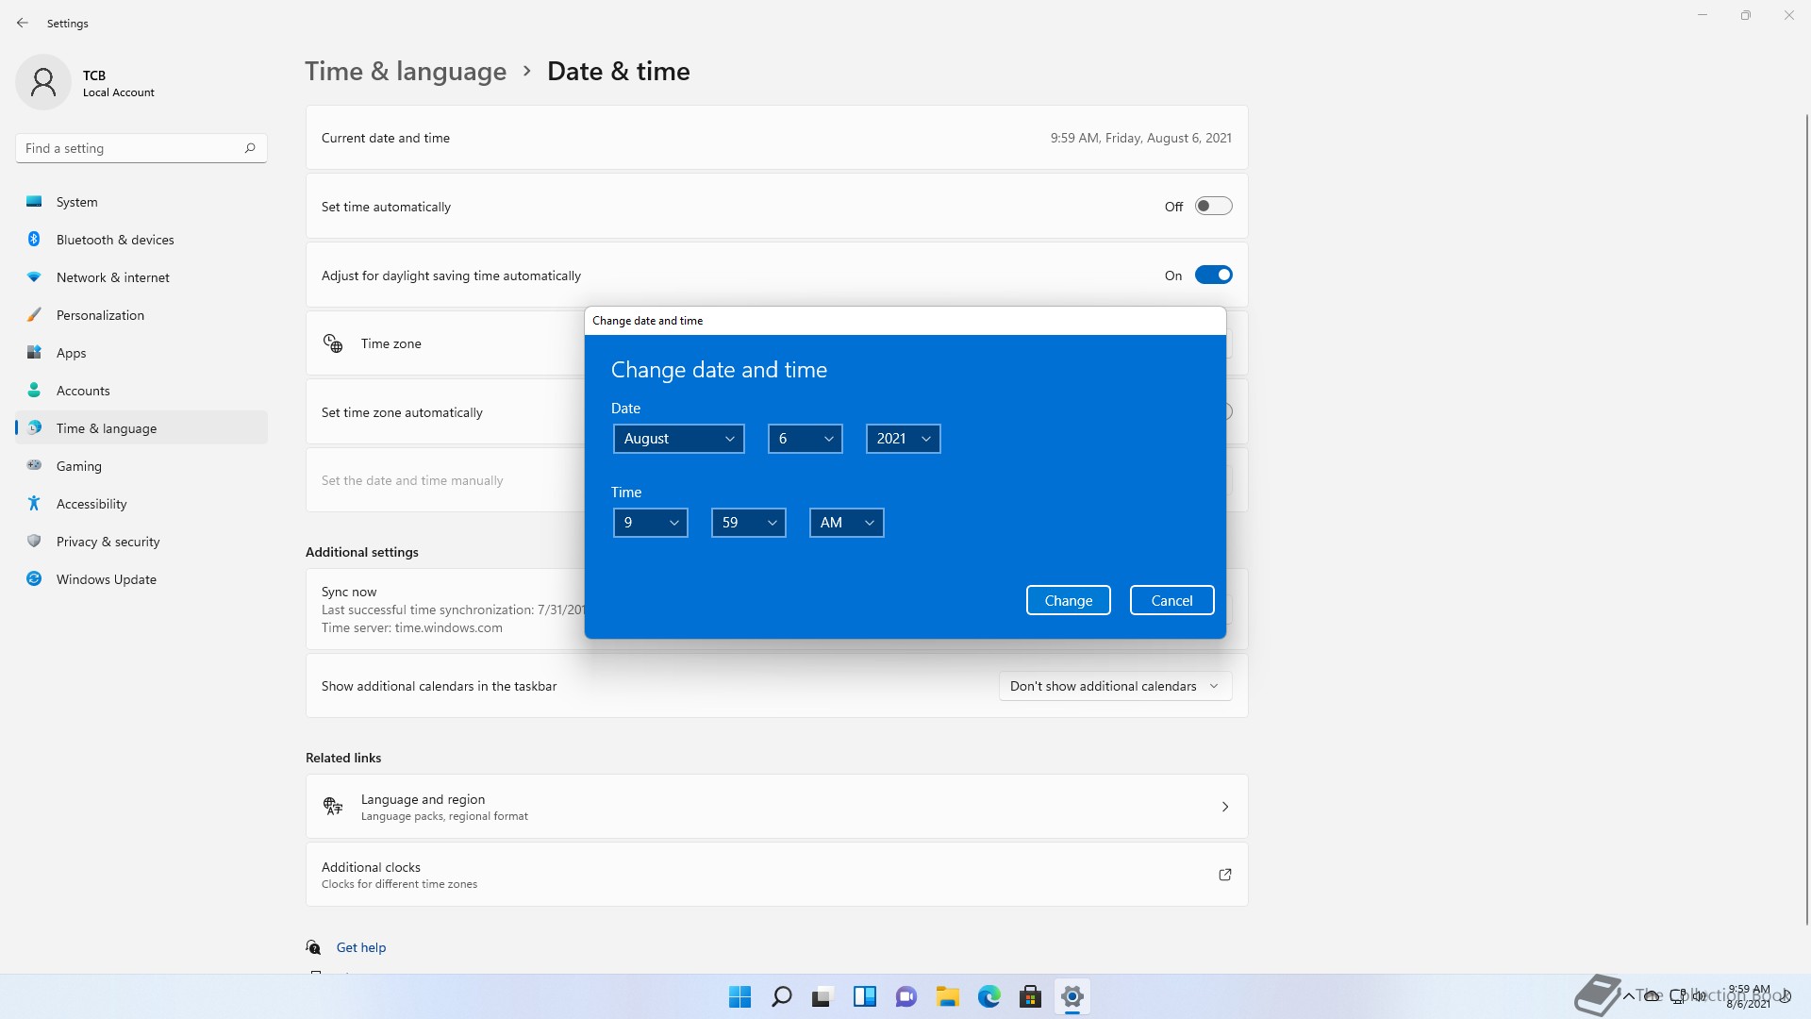This screenshot has height=1019, width=1811.
Task: Open the year dropdown showing 2021
Action: tap(903, 439)
